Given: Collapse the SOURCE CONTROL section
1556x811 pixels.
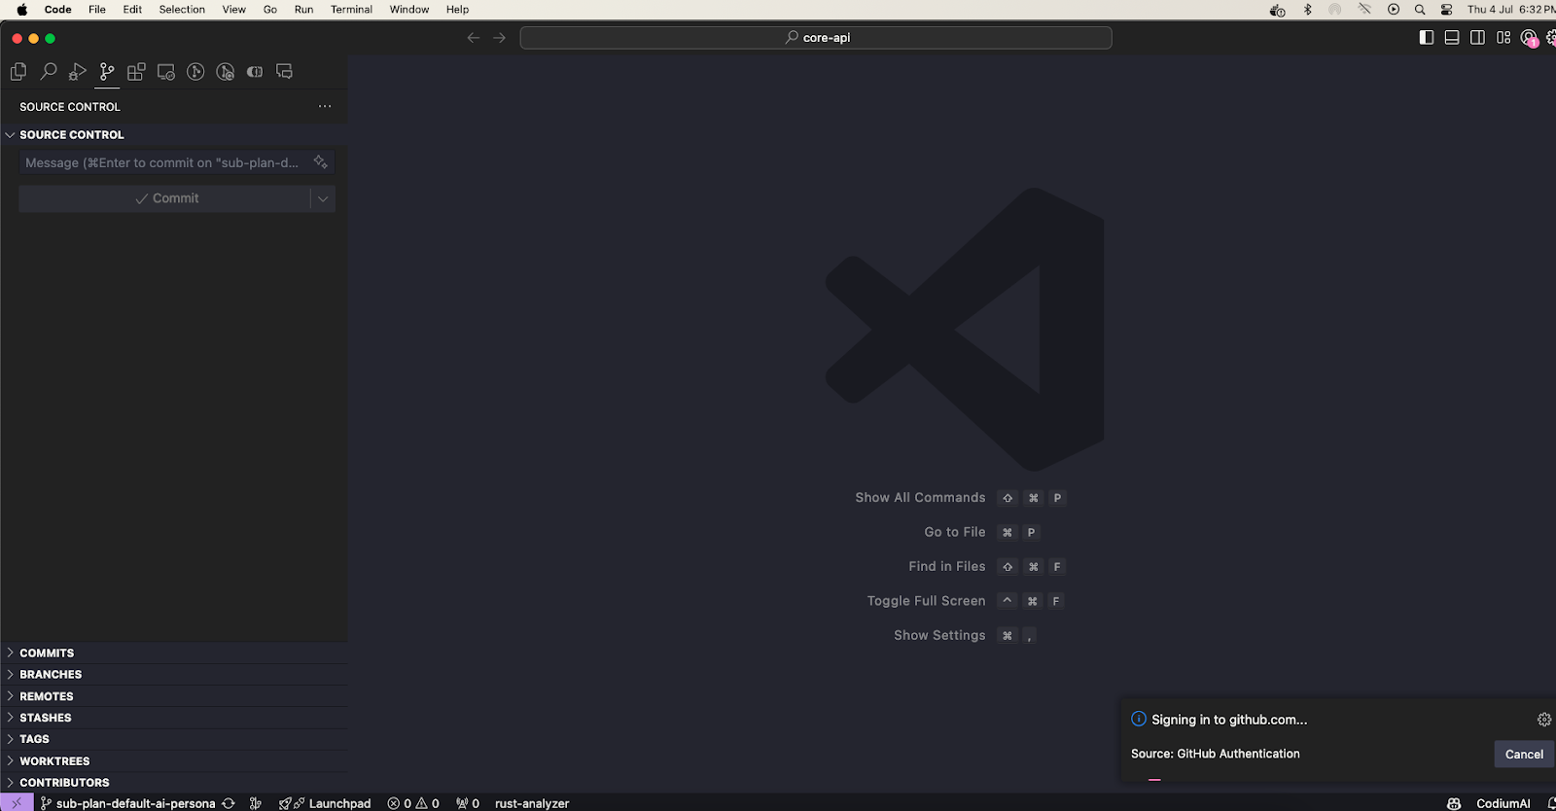Looking at the screenshot, I should click(174, 135).
